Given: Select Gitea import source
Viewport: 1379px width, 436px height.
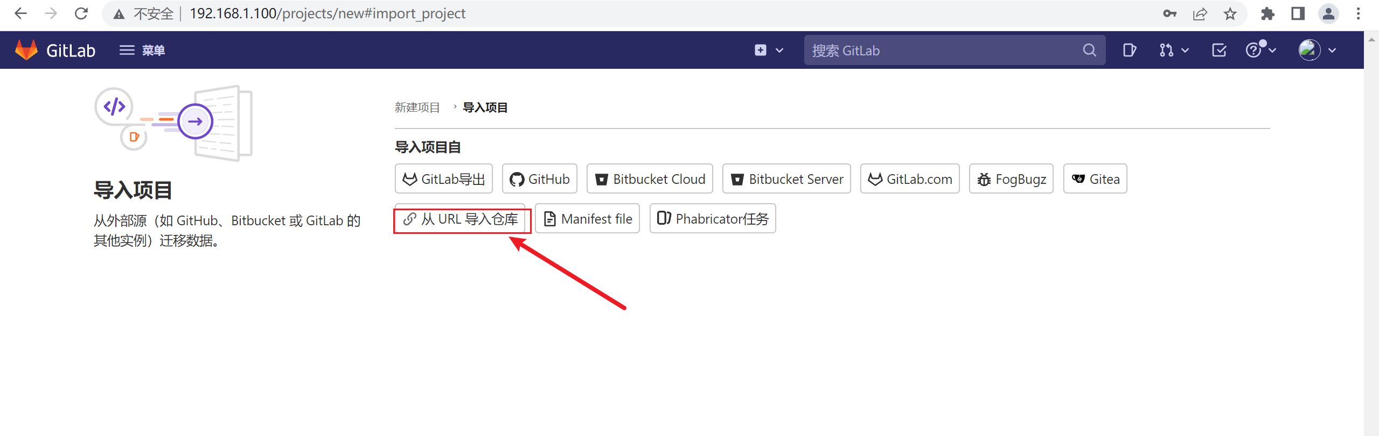Looking at the screenshot, I should pos(1095,179).
